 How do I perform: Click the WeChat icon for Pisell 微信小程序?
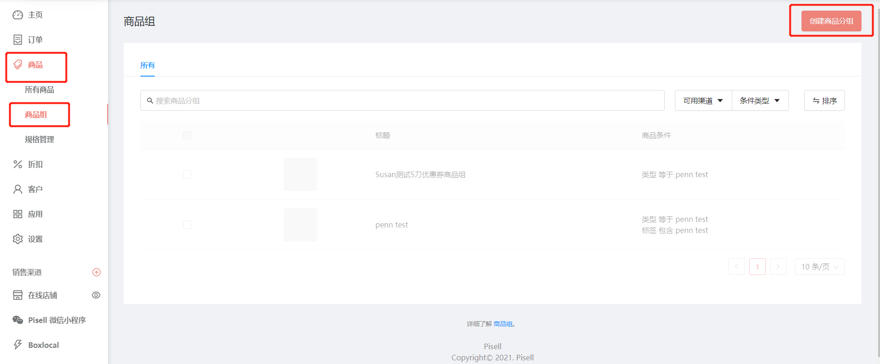(x=18, y=320)
